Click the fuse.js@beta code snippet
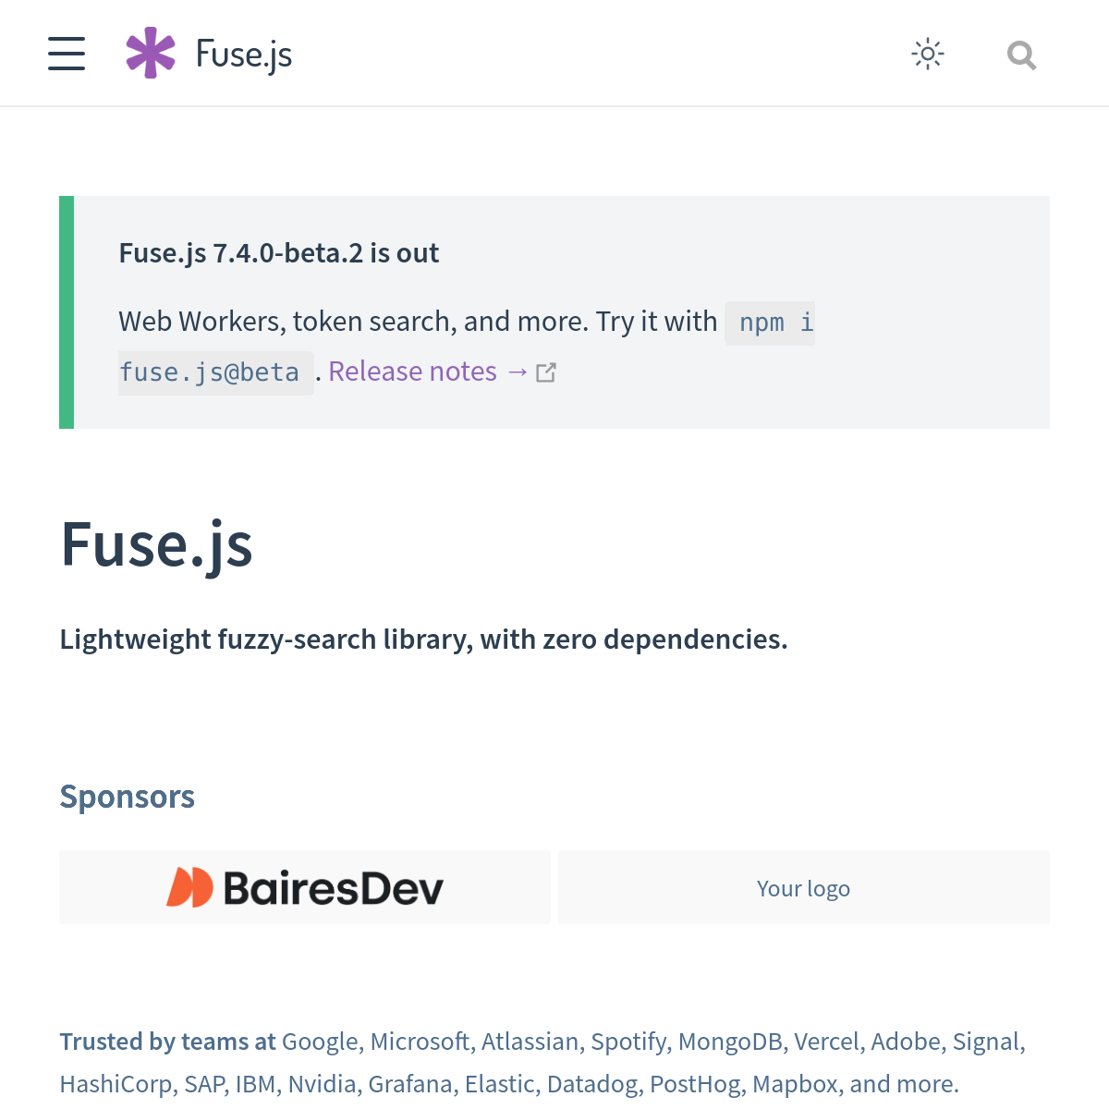The height and width of the screenshot is (1109, 1109). pos(215,372)
